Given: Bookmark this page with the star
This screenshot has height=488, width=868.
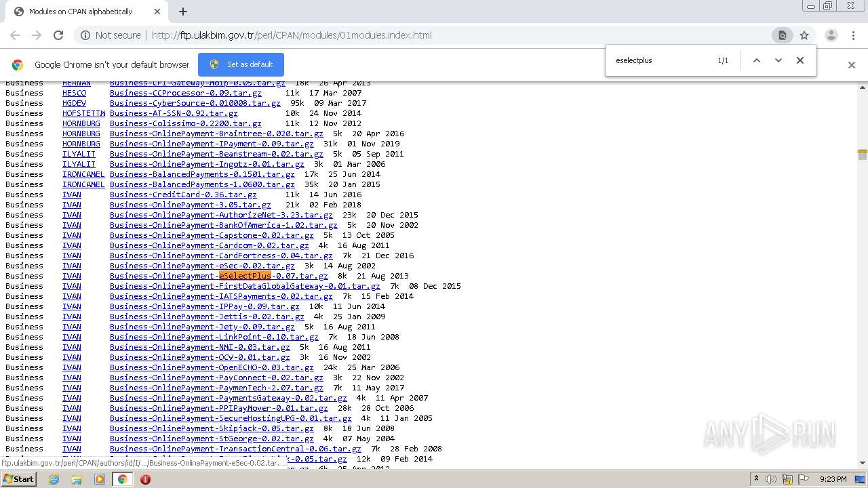Looking at the screenshot, I should click(x=804, y=35).
